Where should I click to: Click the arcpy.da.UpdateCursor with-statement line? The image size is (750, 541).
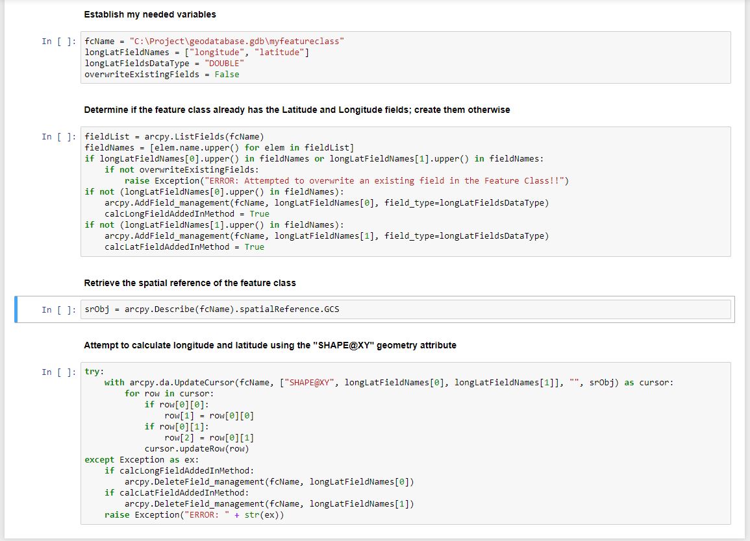pyautogui.click(x=388, y=383)
